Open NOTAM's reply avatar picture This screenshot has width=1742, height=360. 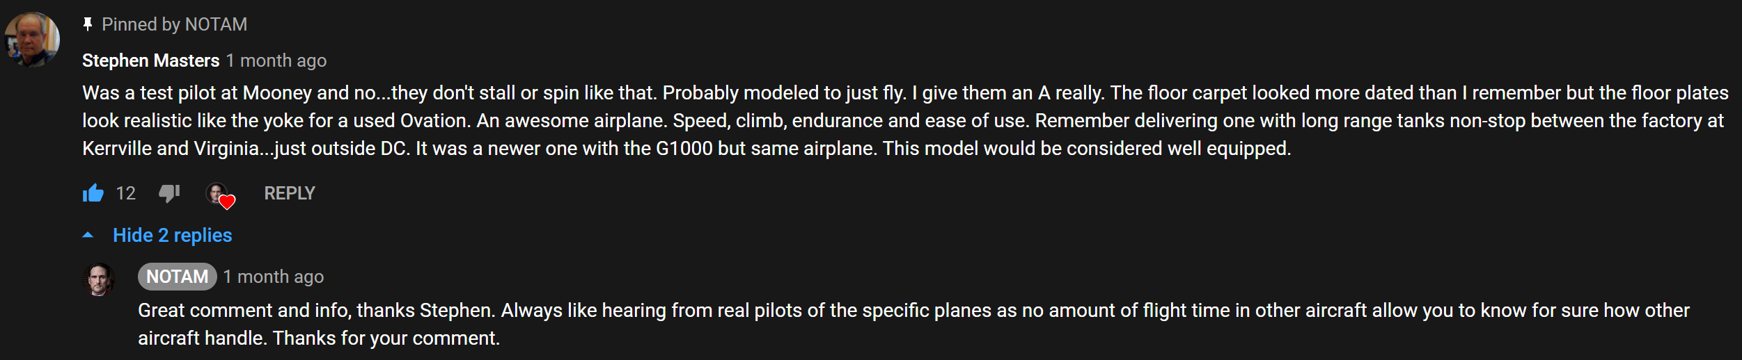point(99,279)
